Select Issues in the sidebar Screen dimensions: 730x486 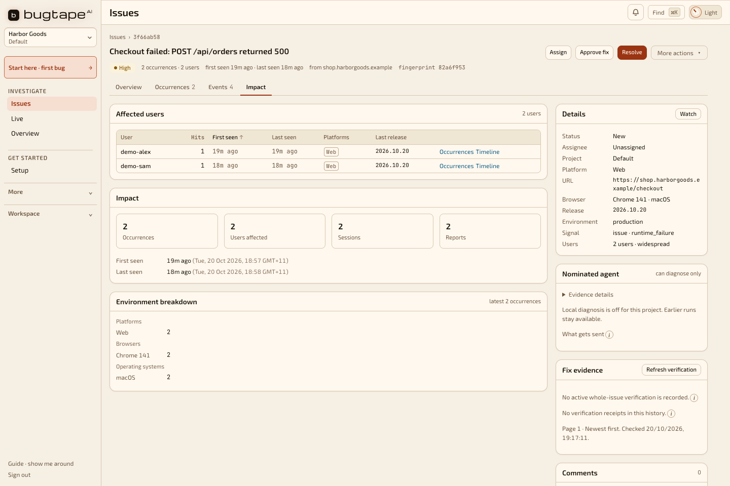tap(52, 104)
